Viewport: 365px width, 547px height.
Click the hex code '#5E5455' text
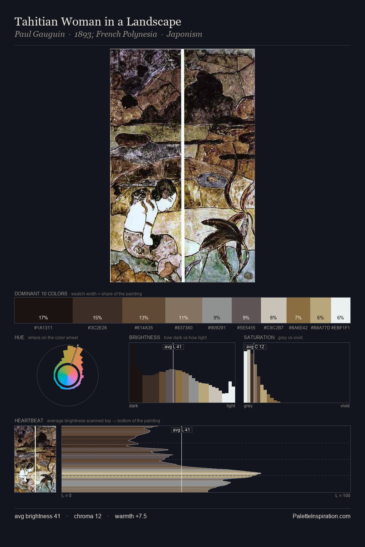tap(246, 328)
